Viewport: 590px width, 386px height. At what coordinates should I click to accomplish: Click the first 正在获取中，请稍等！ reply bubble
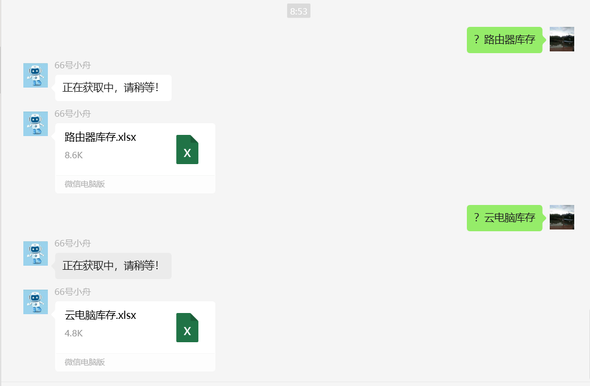pyautogui.click(x=113, y=88)
